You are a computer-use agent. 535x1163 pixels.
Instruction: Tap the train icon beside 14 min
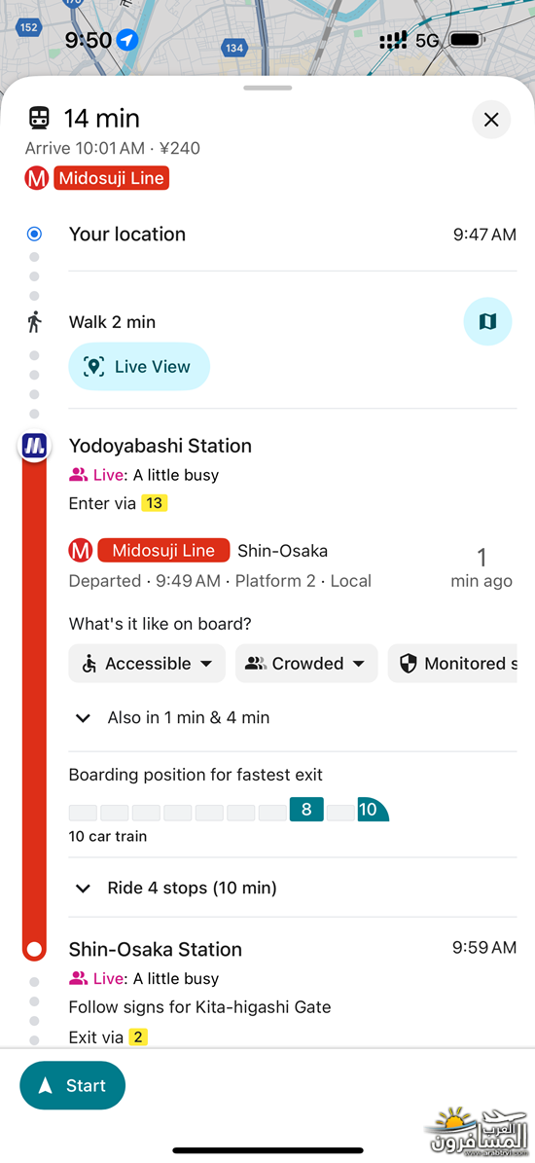coord(39,118)
